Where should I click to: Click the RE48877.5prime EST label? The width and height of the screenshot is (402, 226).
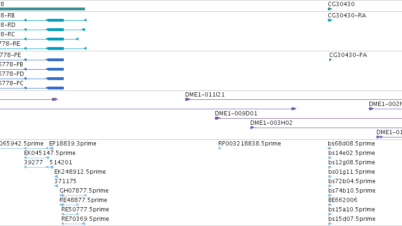[83, 200]
